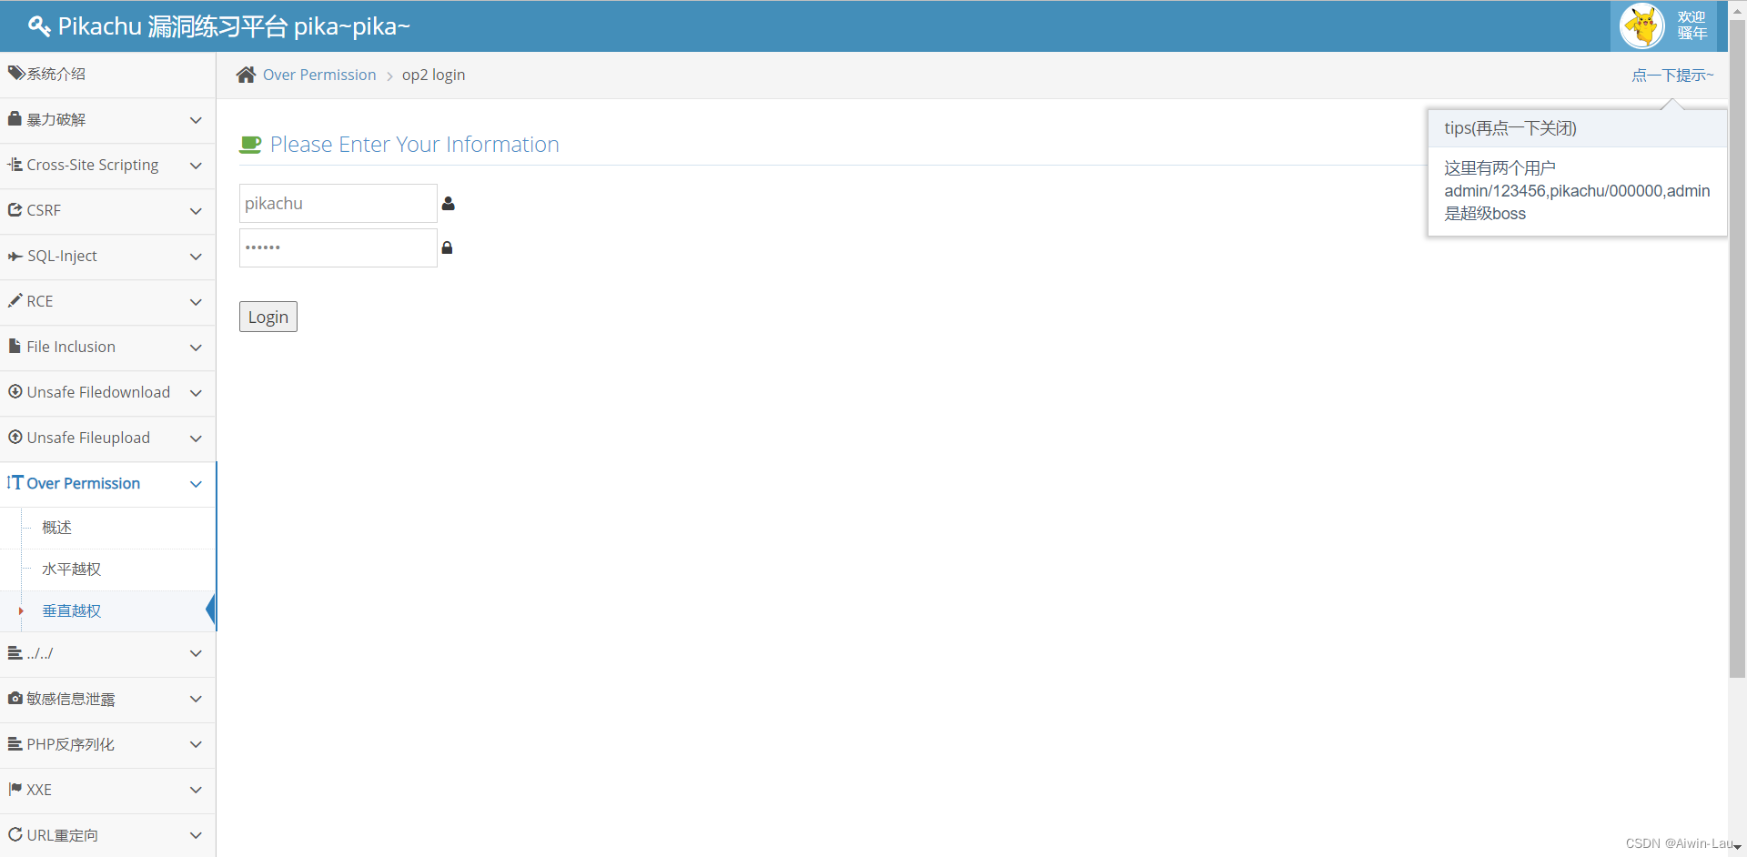Expand the Unsafe Filedownload chevron
Screen dimensions: 1747x857
[196, 393]
